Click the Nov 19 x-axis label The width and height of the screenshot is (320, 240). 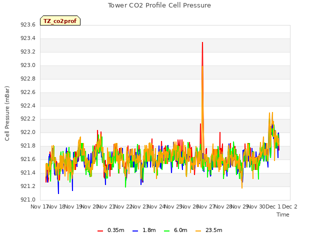pos(73,206)
